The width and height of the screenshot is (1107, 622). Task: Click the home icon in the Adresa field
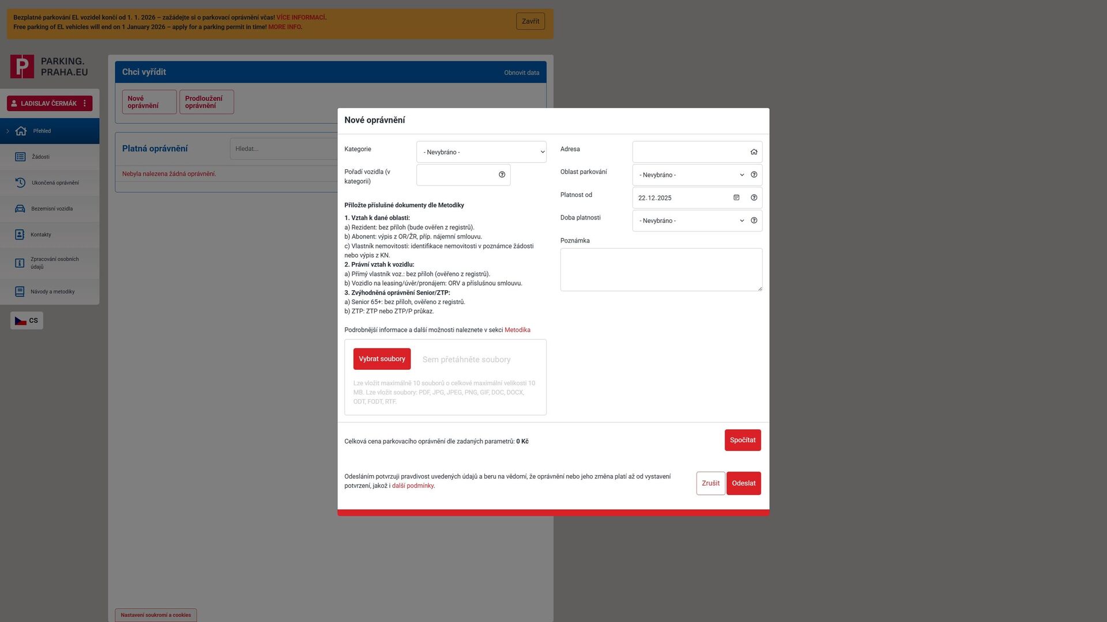click(754, 151)
